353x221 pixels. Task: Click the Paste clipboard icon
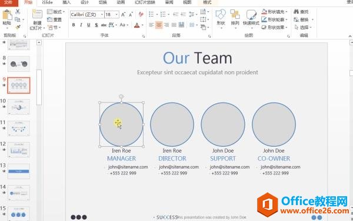coord(7,15)
